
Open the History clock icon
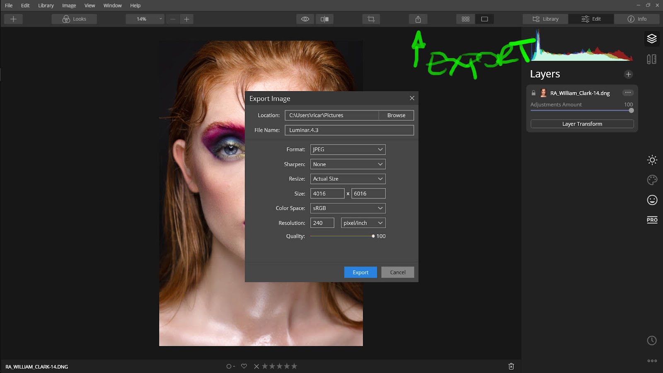tap(652, 340)
